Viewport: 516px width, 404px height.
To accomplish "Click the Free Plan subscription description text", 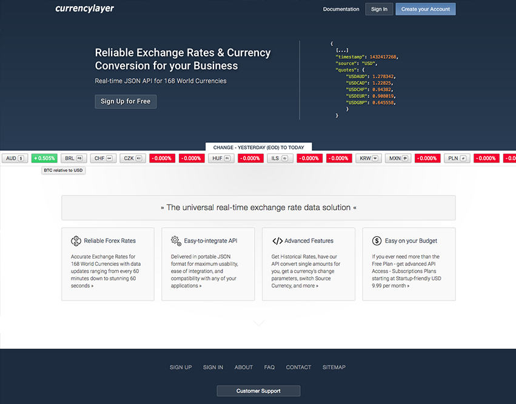I will click(x=406, y=271).
